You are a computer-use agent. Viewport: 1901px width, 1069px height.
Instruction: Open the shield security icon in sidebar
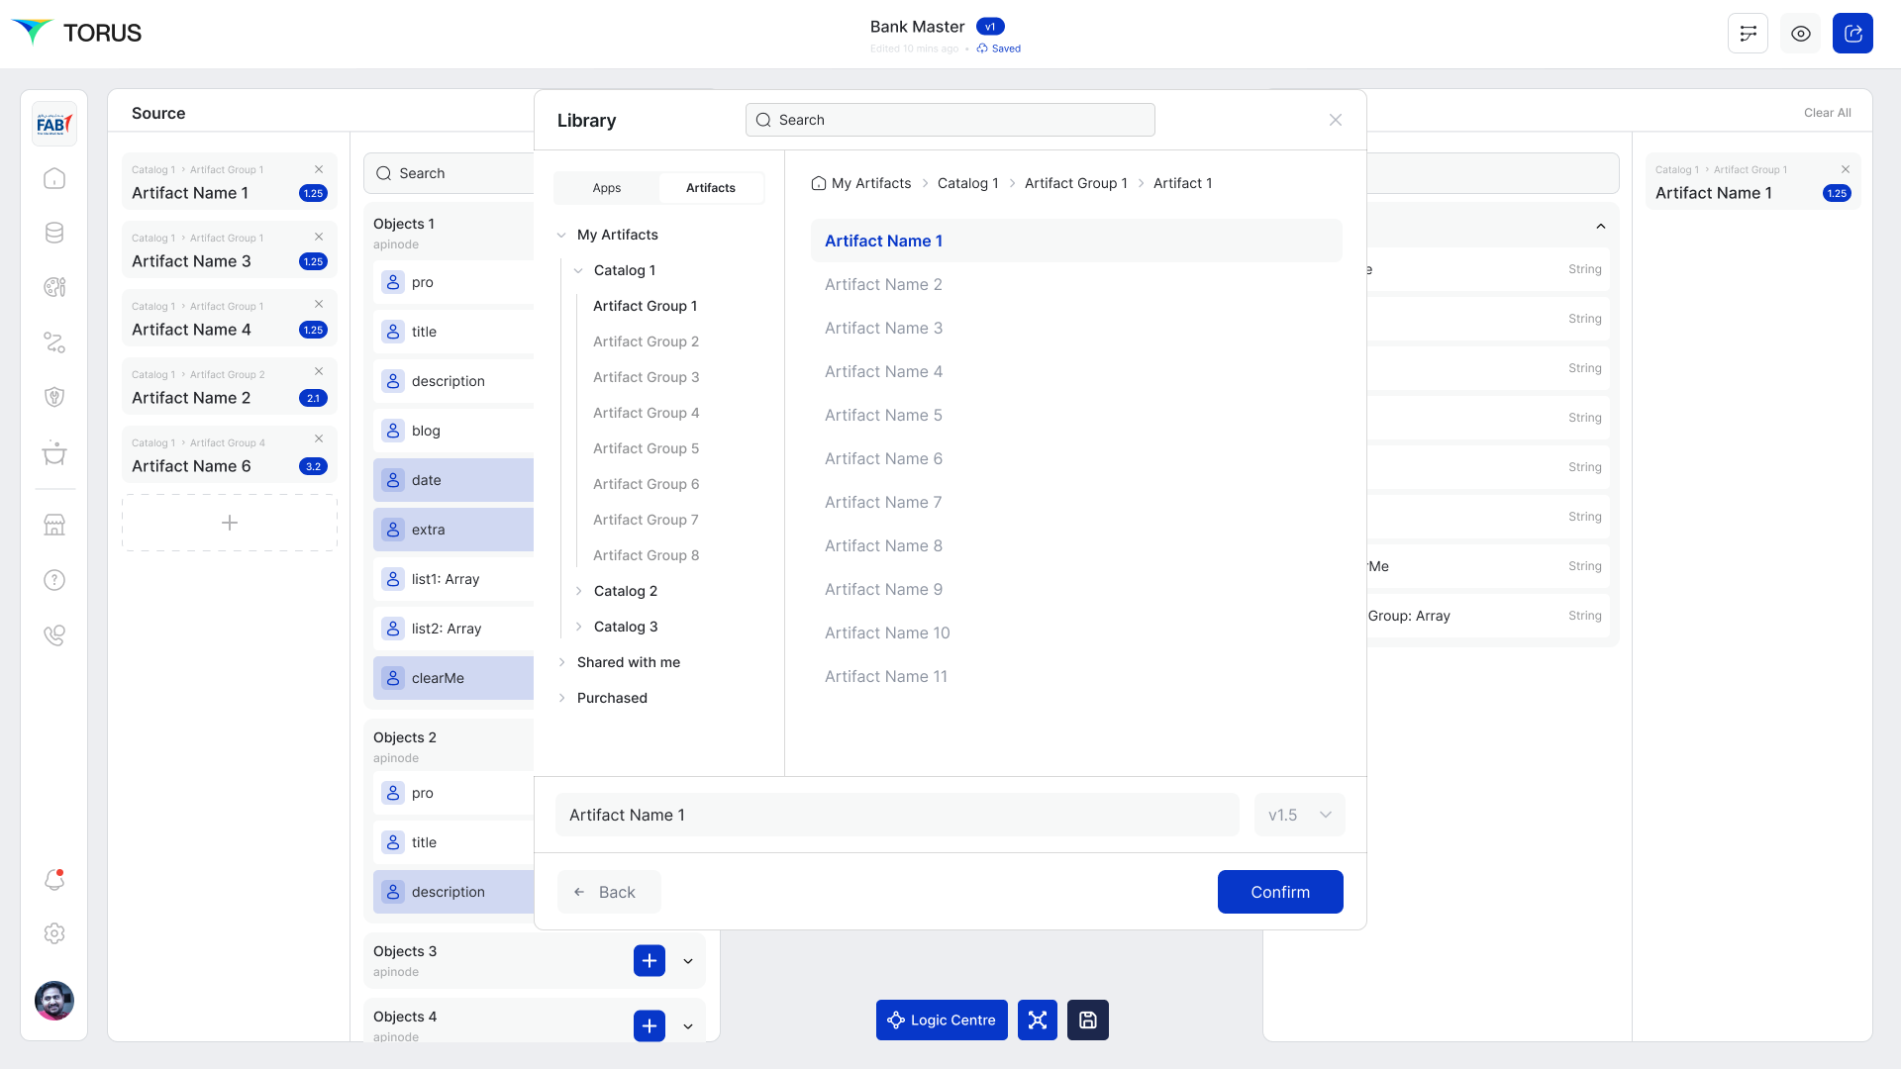tap(54, 397)
